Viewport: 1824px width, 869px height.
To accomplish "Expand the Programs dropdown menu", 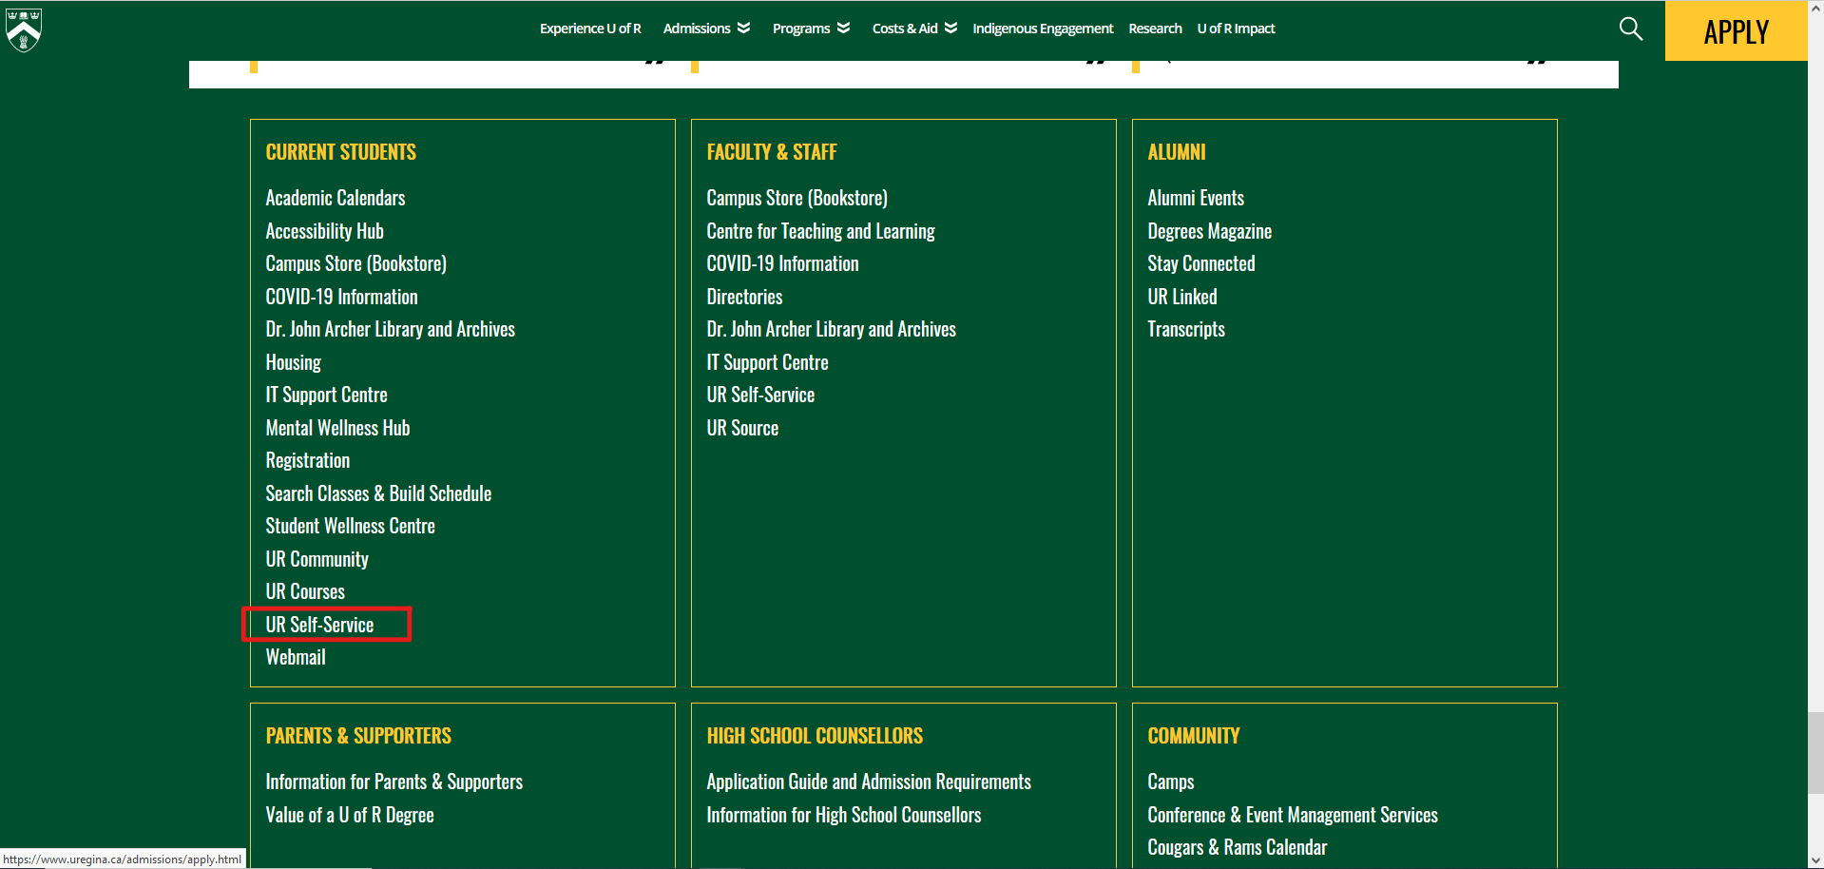I will tap(811, 29).
